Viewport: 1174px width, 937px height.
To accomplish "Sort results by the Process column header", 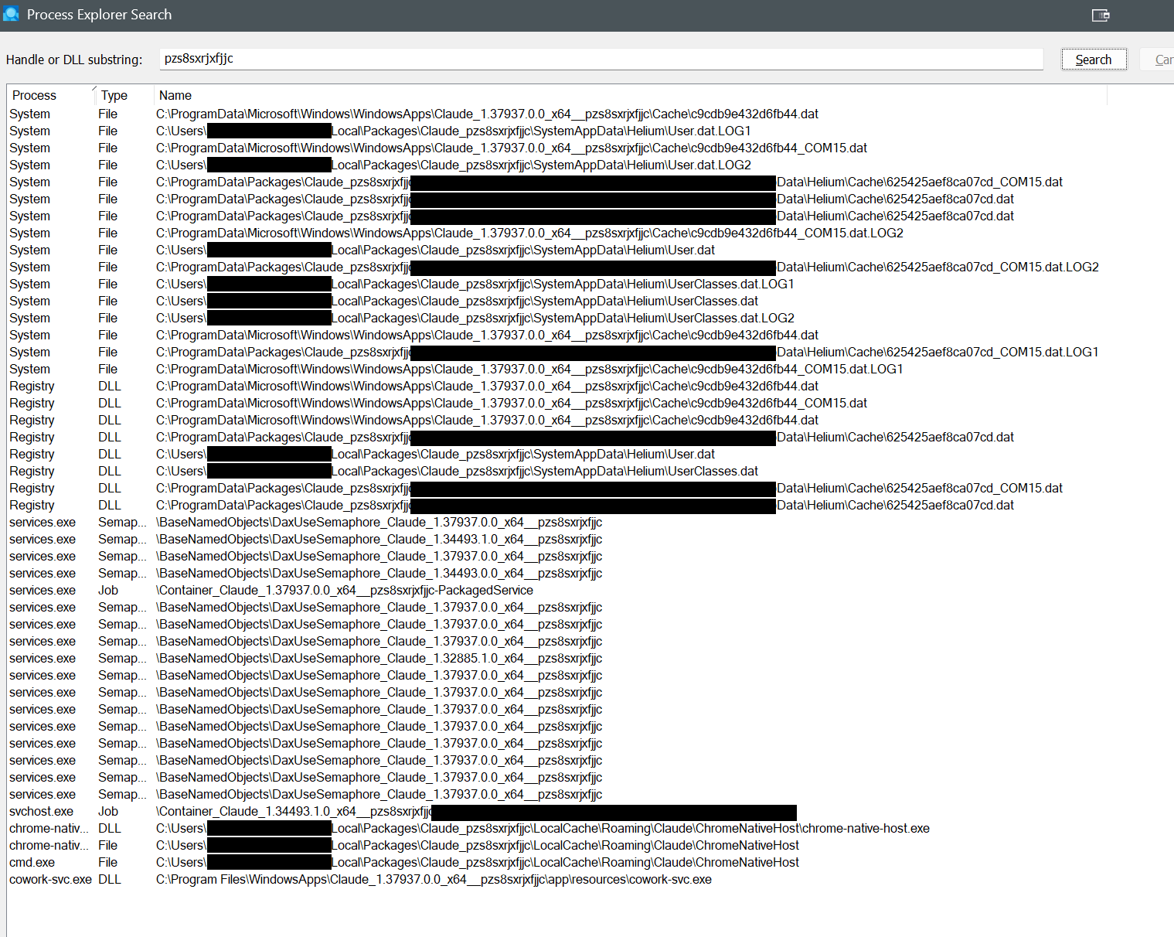I will [51, 95].
